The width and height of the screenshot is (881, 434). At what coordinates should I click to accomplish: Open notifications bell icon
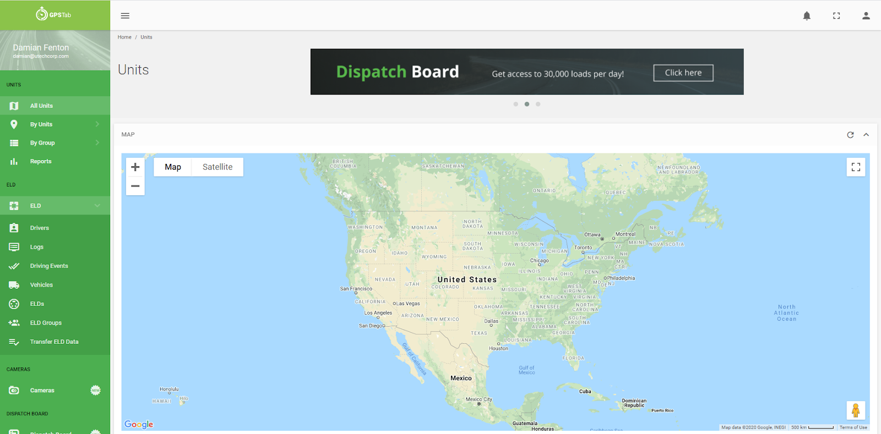[807, 16]
